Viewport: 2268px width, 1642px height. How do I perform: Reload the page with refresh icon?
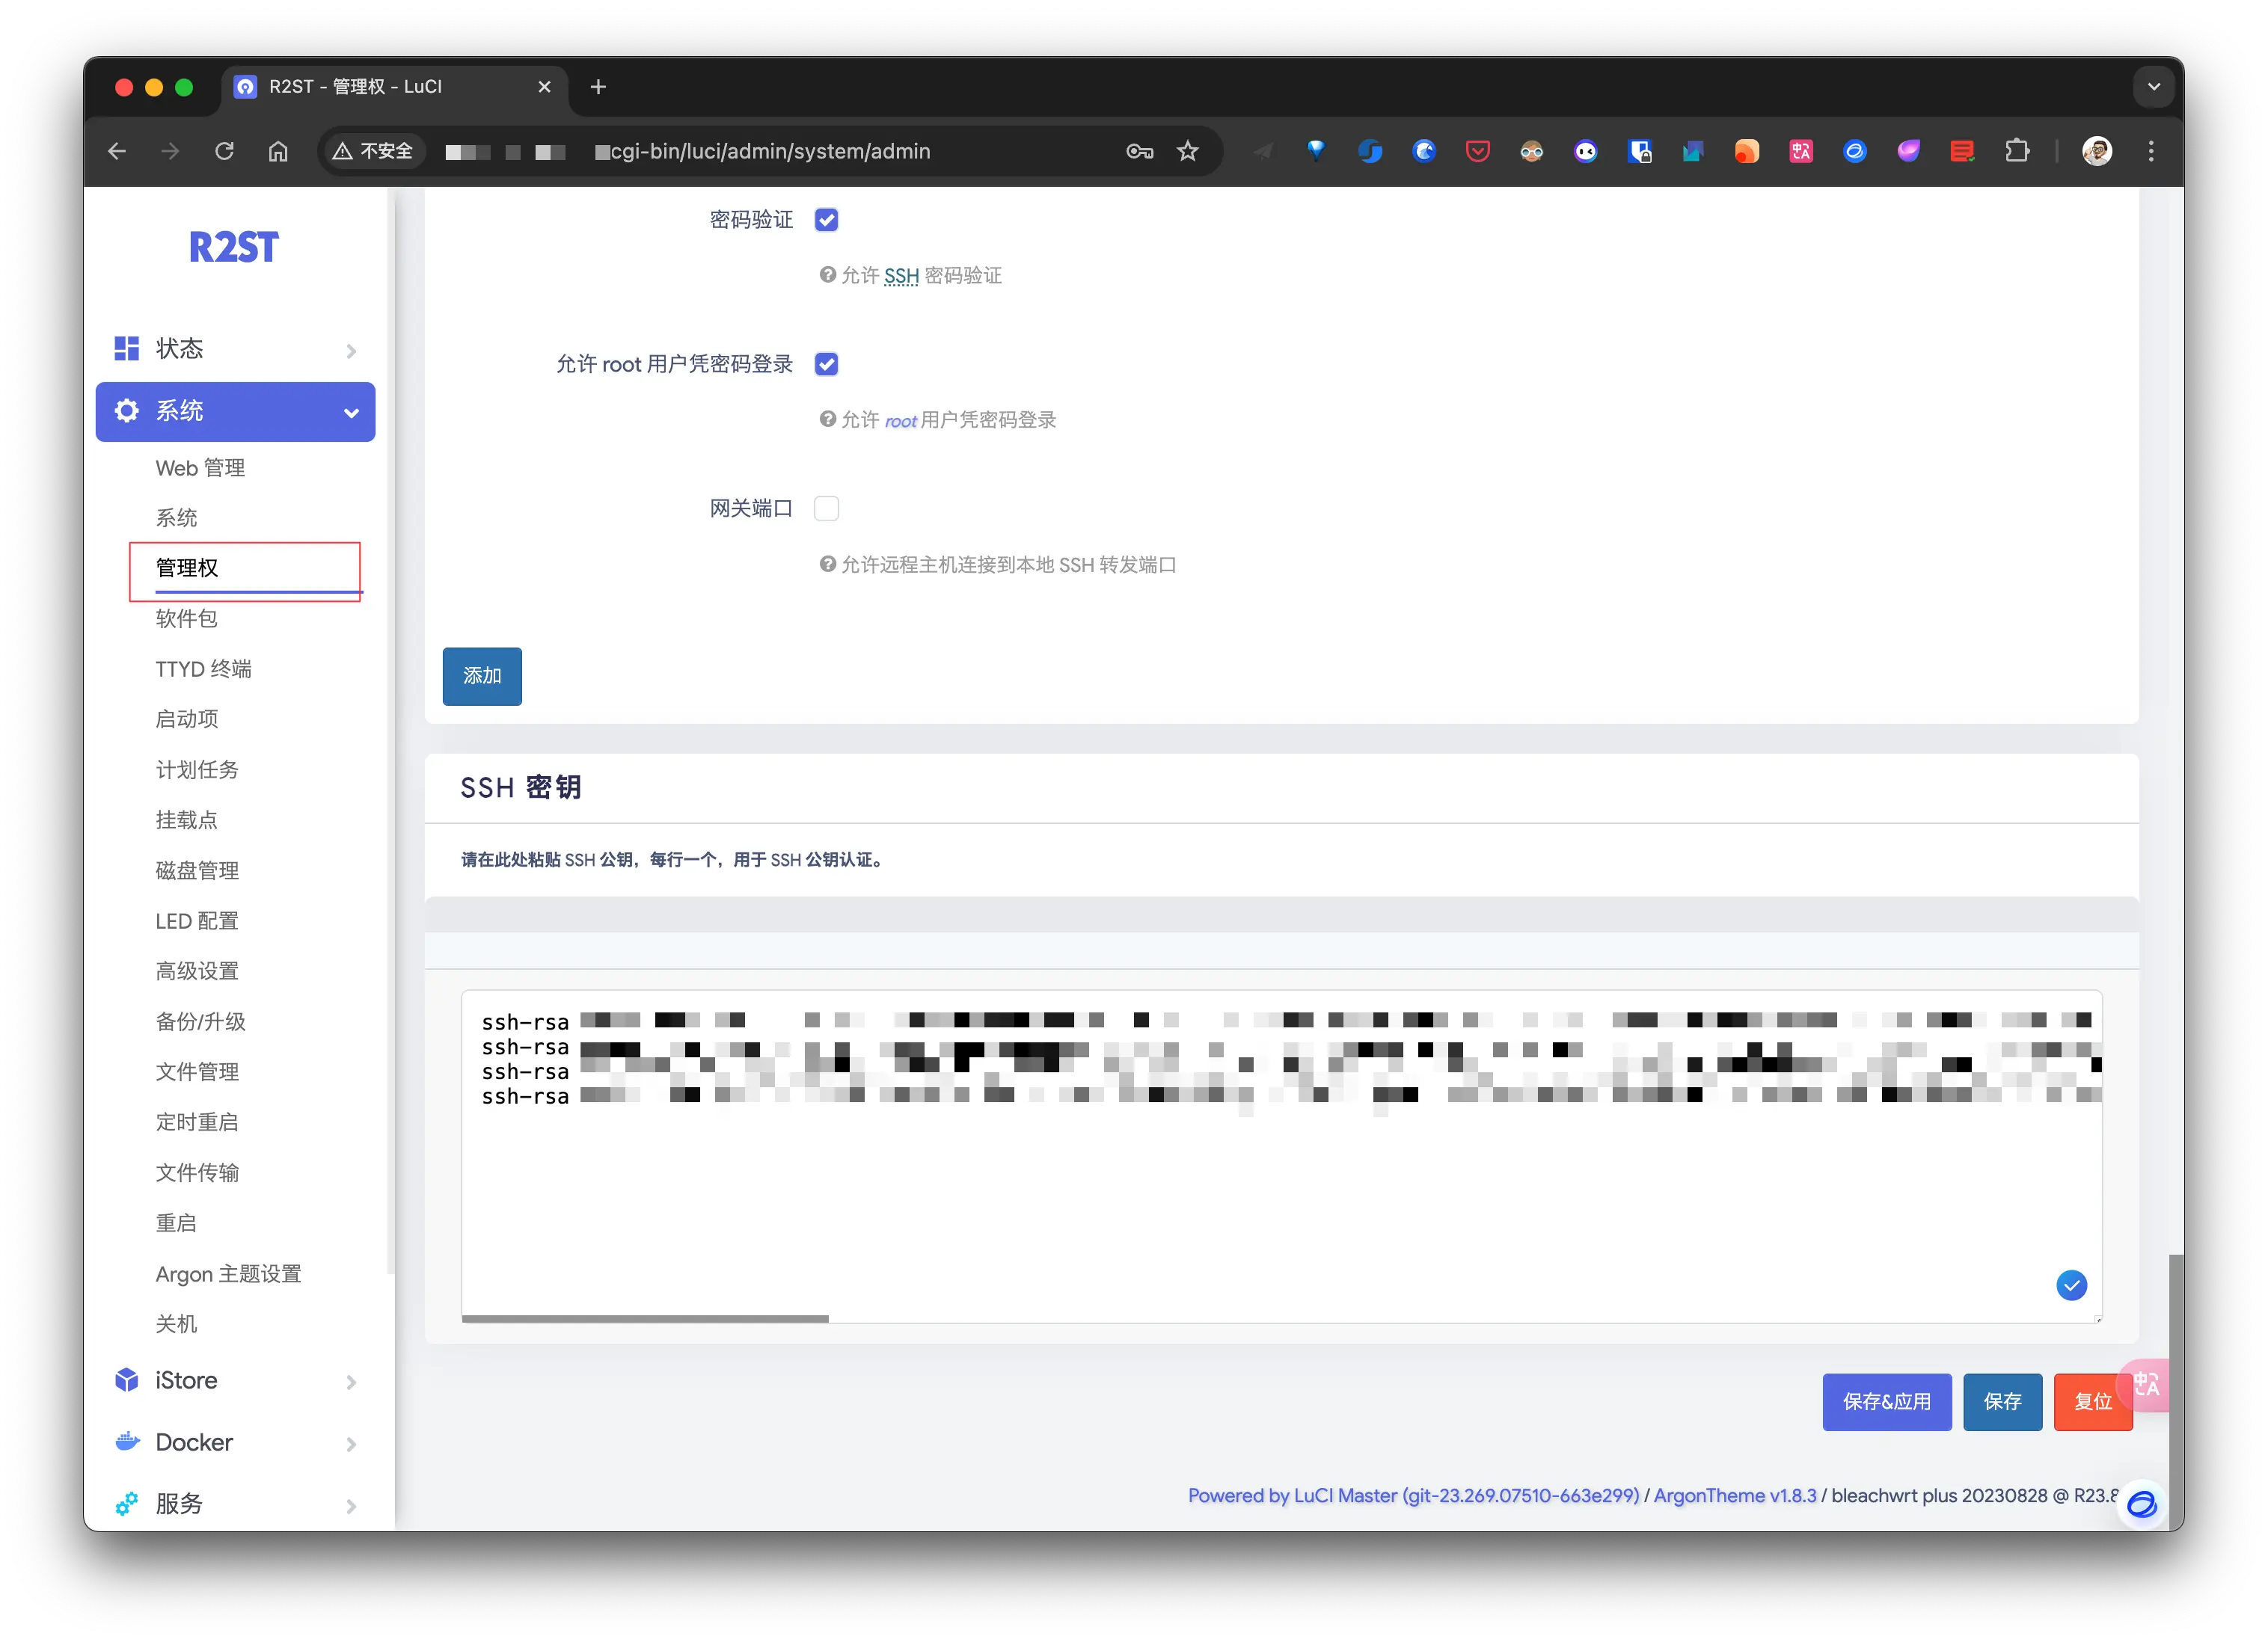(x=224, y=151)
